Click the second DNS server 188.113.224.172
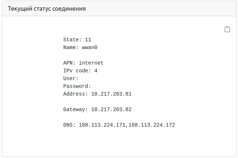 (x=152, y=125)
